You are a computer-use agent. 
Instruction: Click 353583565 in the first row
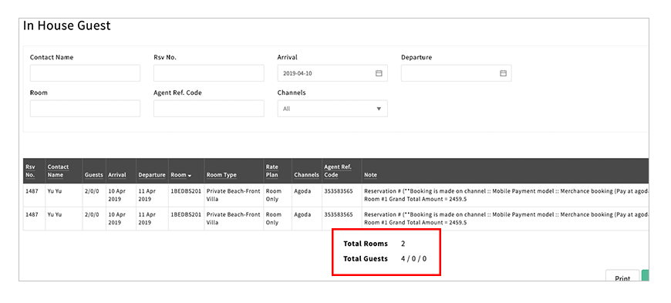click(338, 191)
